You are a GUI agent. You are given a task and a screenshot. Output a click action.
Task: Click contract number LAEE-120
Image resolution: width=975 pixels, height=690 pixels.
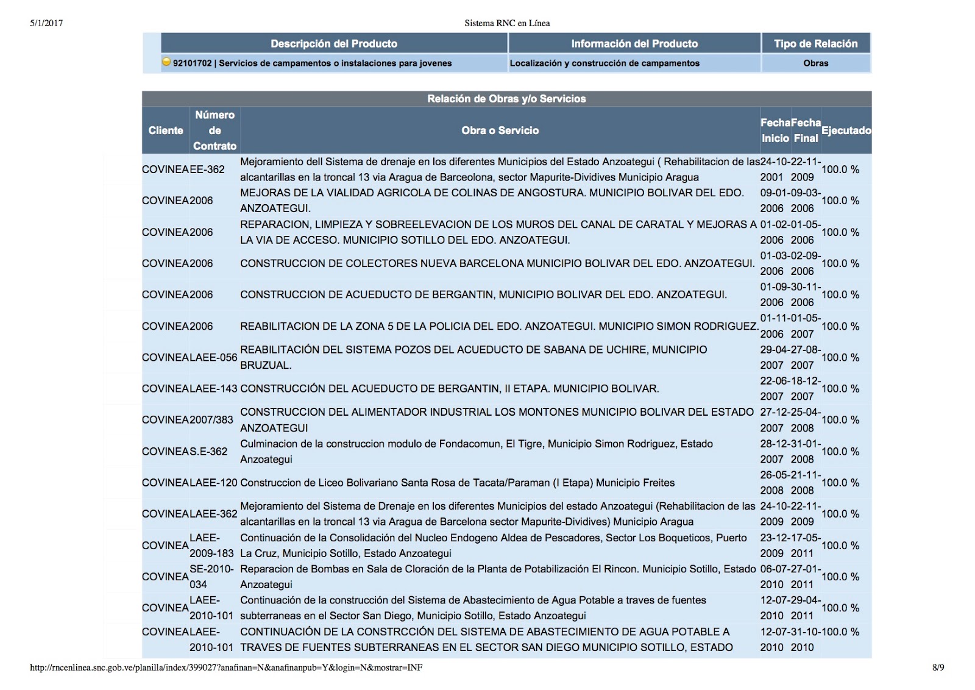[213, 483]
